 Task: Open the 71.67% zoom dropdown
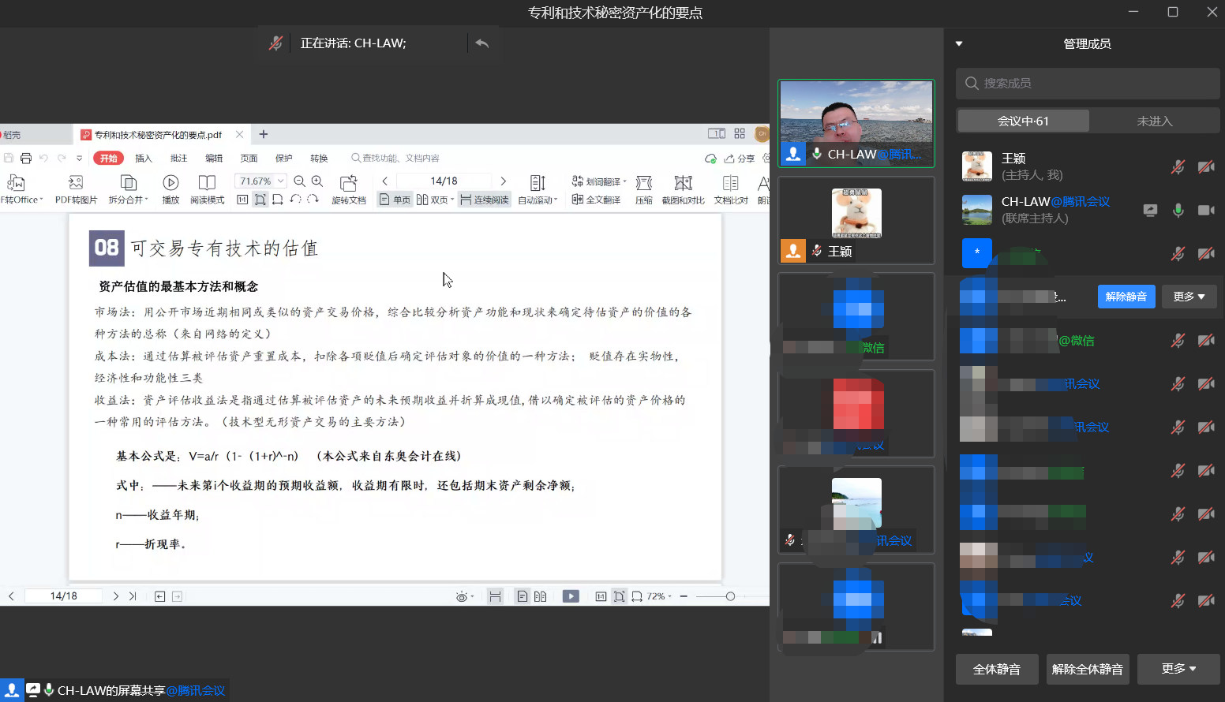coord(280,181)
